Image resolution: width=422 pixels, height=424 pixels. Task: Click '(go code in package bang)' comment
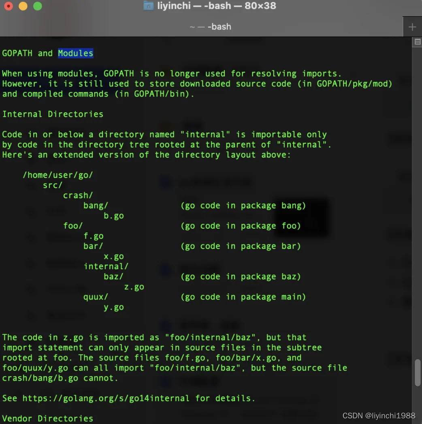tap(243, 206)
